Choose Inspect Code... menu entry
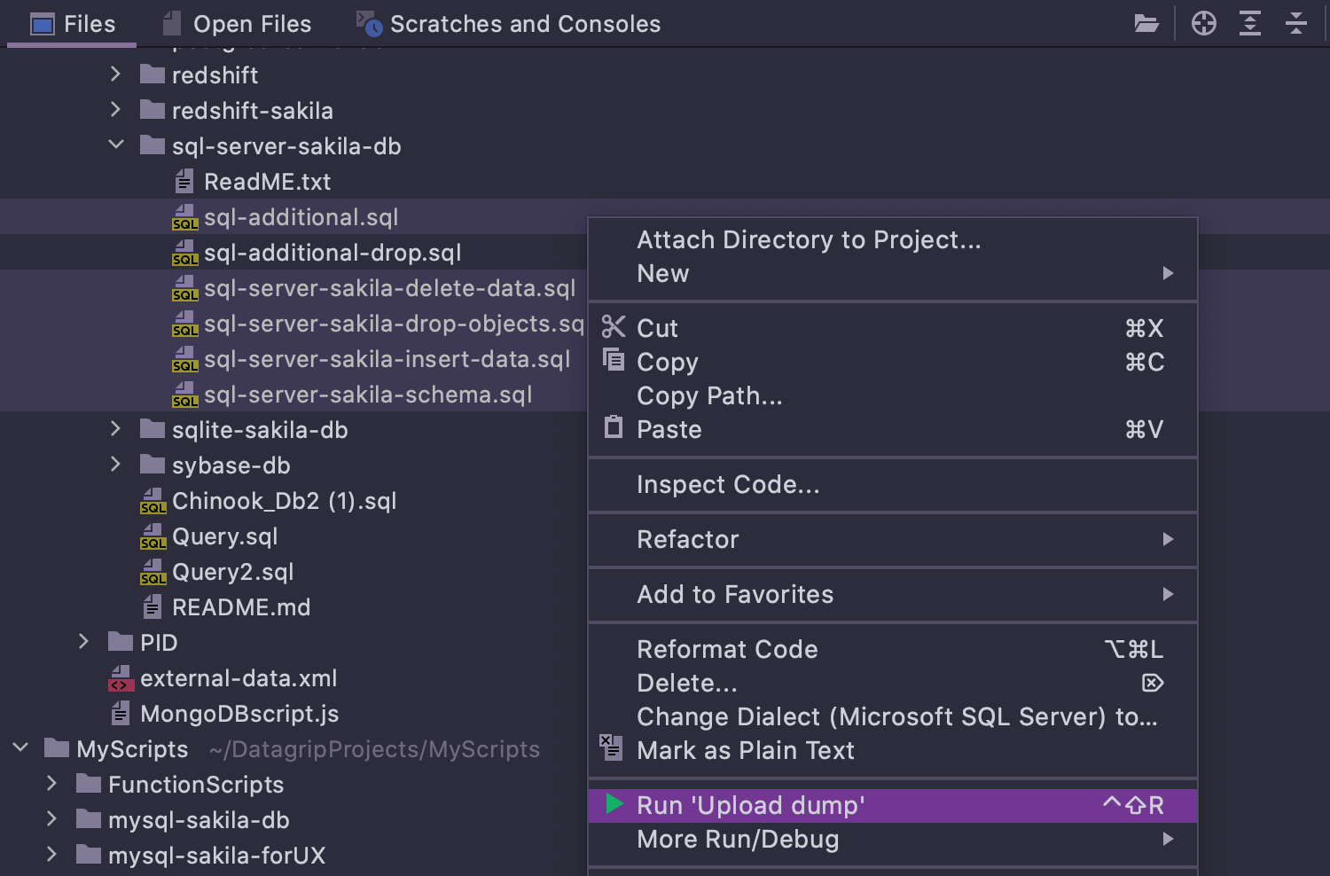 tap(893, 484)
